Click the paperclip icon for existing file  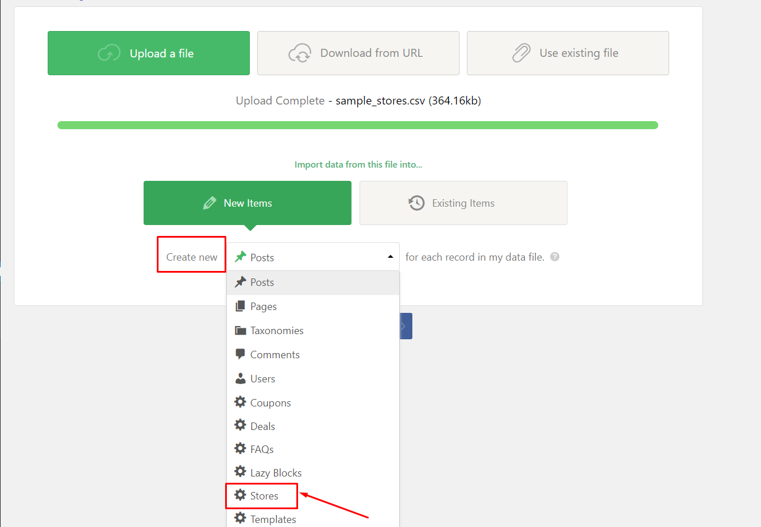(x=521, y=53)
